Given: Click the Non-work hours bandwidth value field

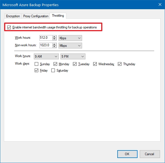Looking at the screenshot, I should [46, 45].
